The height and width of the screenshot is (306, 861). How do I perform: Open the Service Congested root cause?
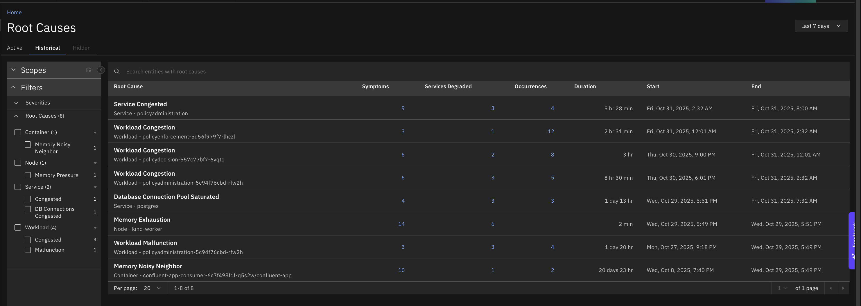coord(140,104)
